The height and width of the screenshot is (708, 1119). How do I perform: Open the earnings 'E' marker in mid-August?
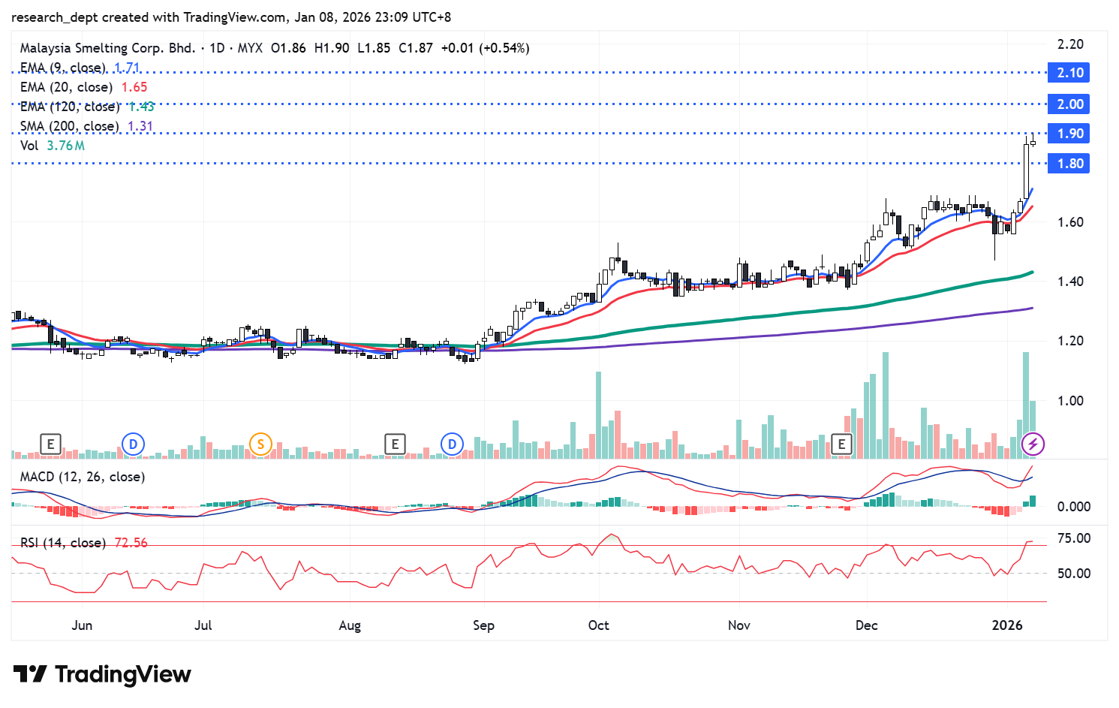(x=395, y=444)
